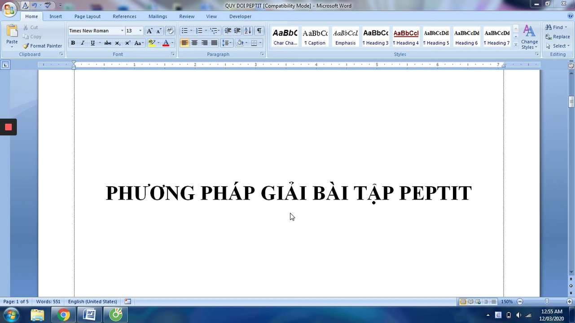Click the Replace button
Viewport: 575px width, 323px height.
(557, 37)
